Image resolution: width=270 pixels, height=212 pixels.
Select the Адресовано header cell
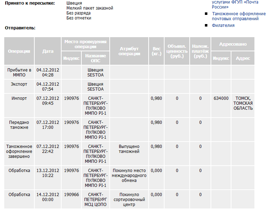[232, 44]
